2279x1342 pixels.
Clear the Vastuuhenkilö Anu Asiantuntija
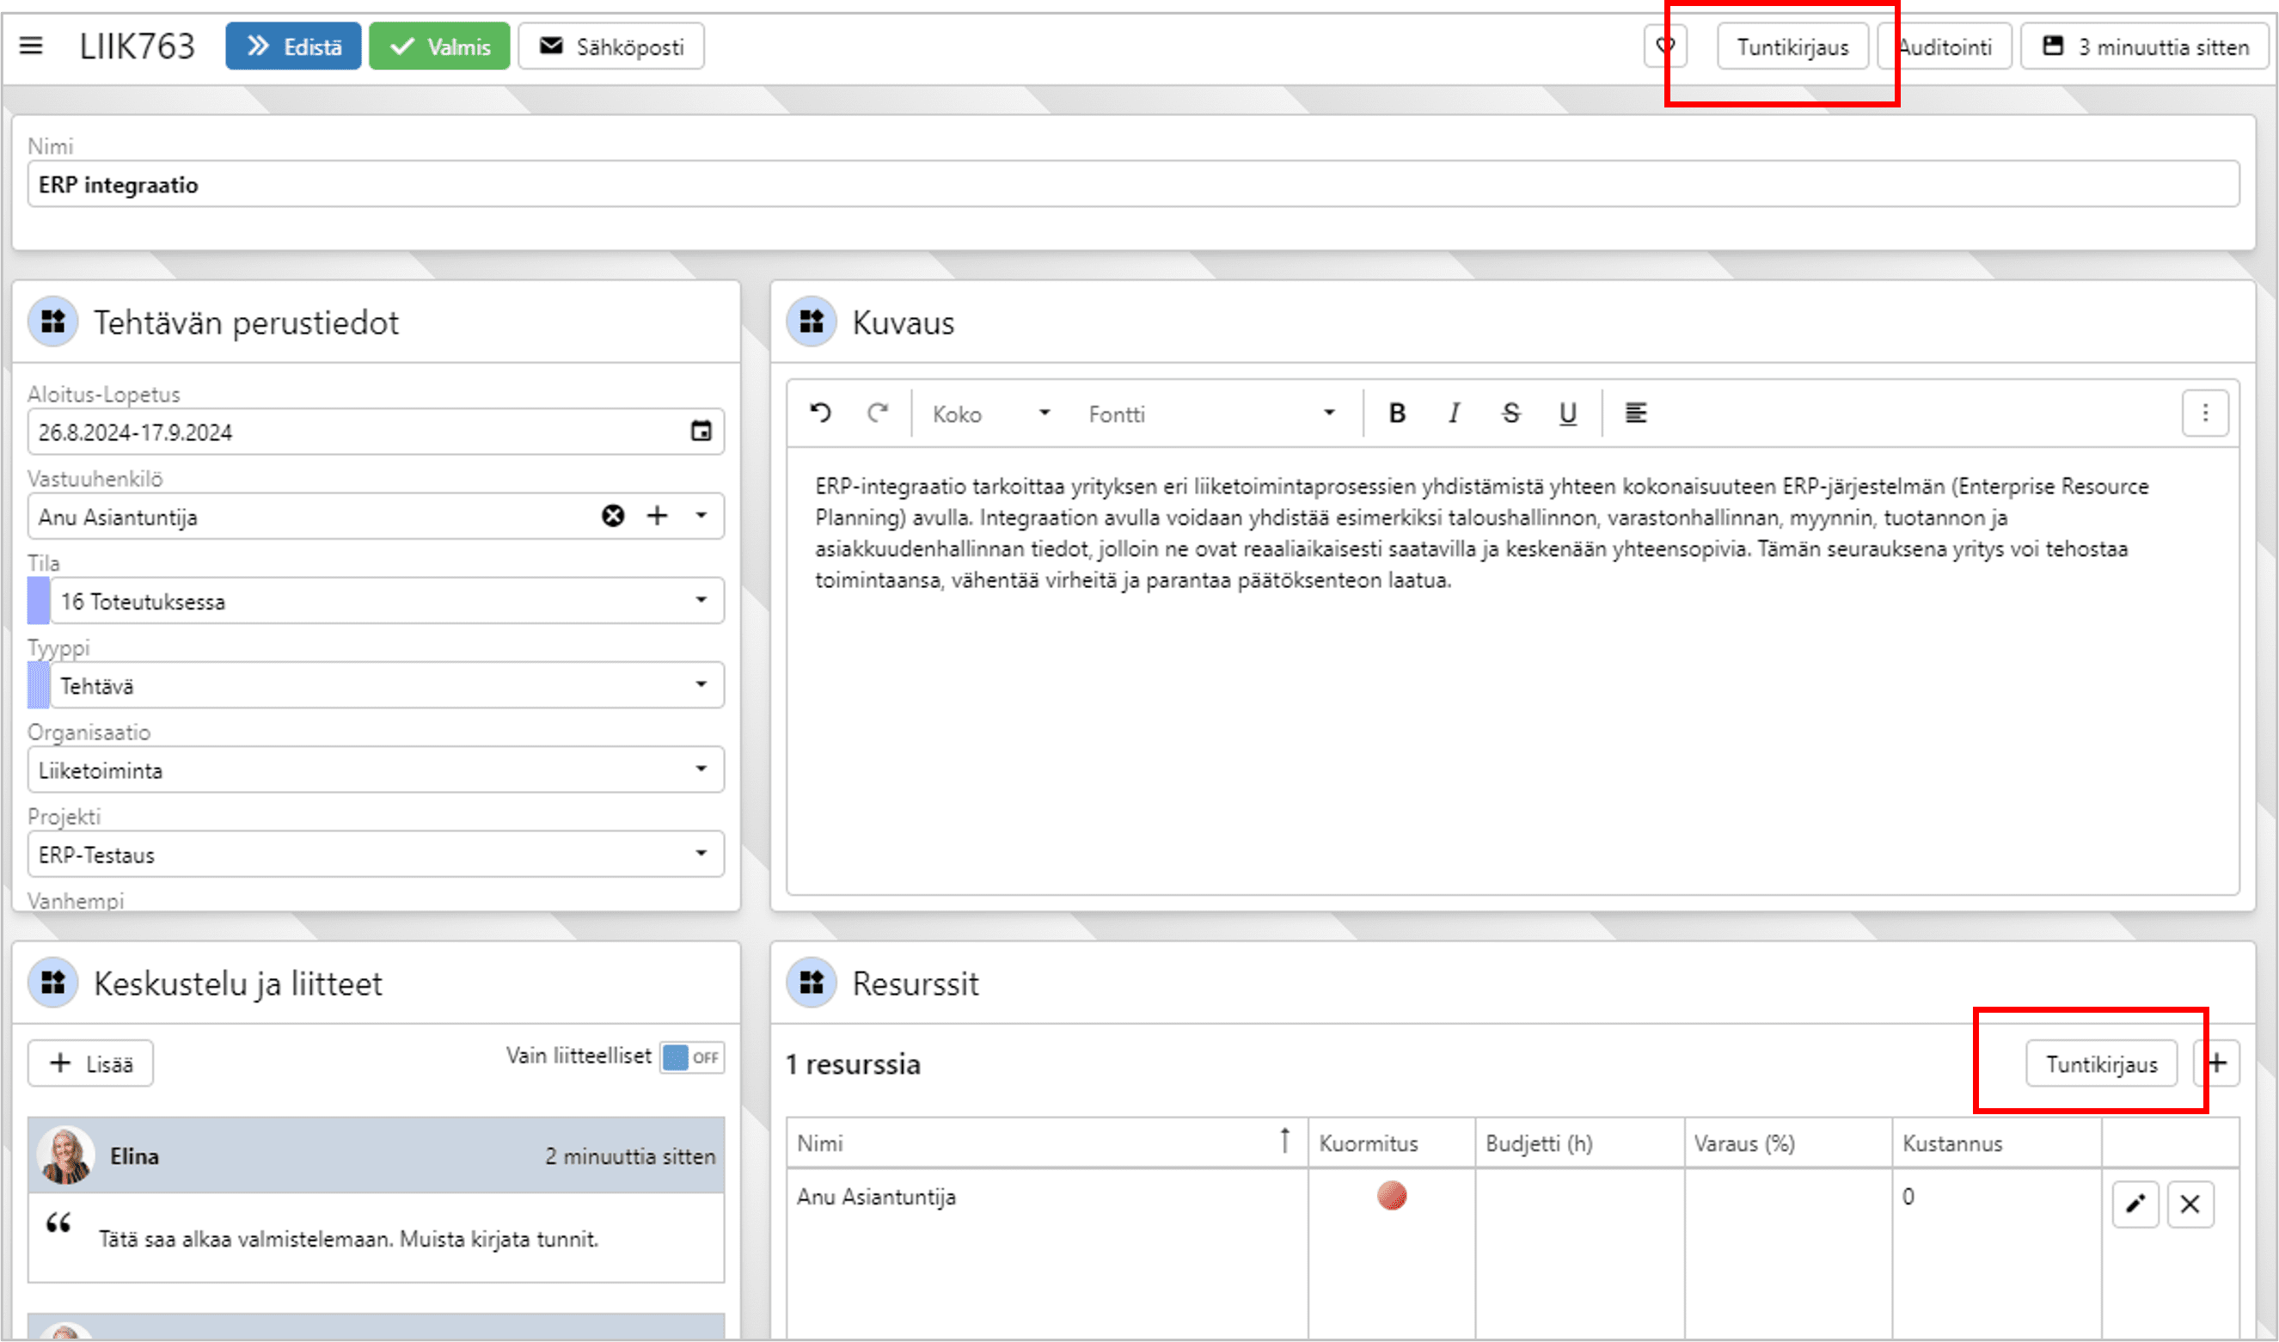(x=612, y=516)
